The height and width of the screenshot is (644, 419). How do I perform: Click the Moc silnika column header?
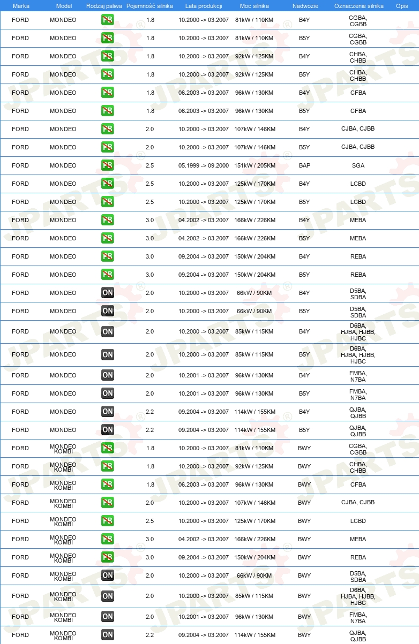255,6
